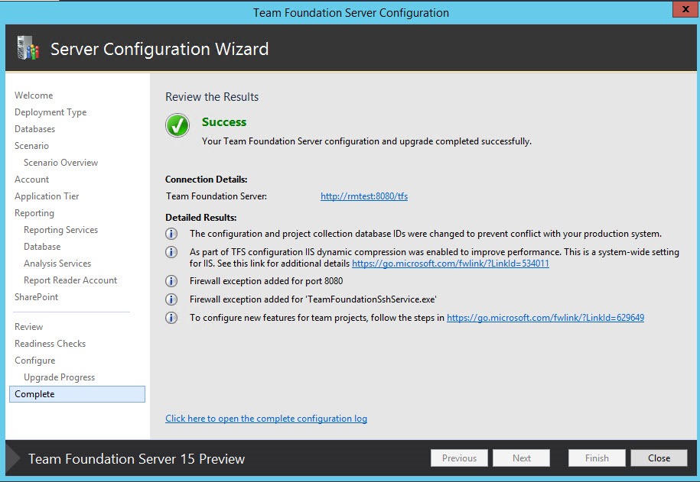
Task: Click the upgrade completed successfully message
Action: (x=366, y=141)
